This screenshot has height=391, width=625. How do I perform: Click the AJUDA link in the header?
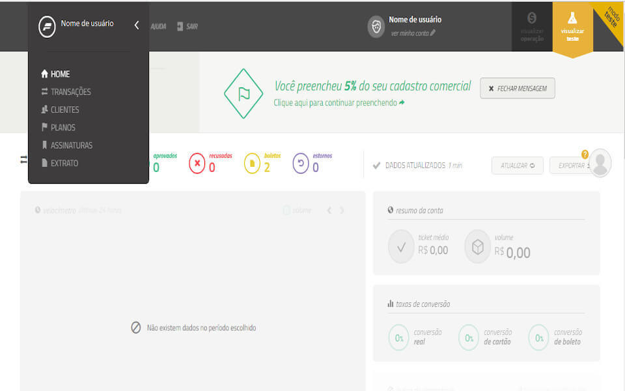coord(158,26)
